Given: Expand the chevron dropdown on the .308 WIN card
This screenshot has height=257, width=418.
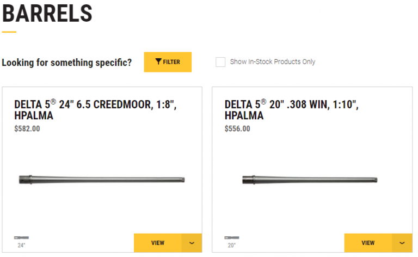Looking at the screenshot, I should pos(402,243).
